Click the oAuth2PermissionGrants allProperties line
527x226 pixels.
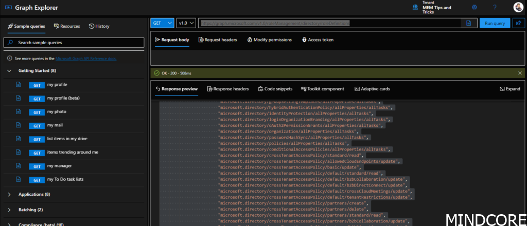302,125
